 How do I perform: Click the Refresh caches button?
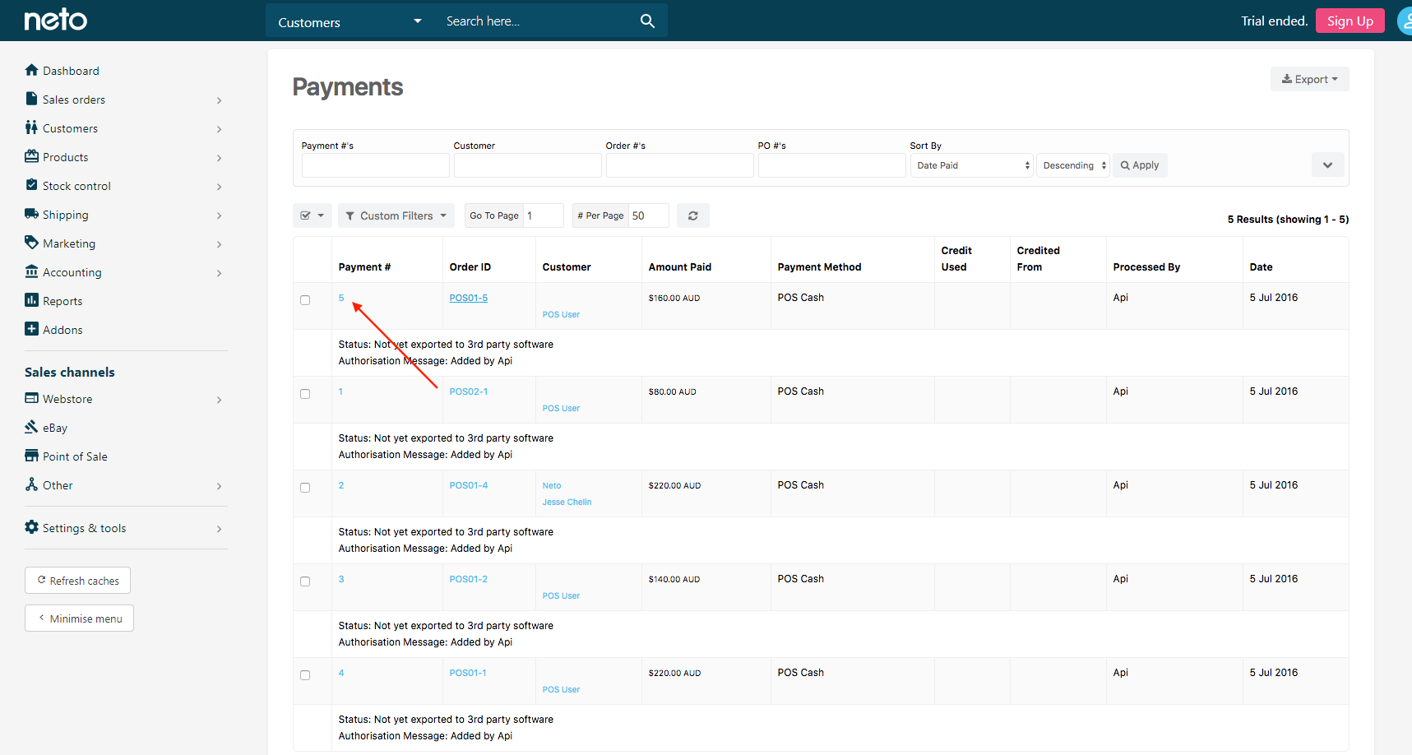coord(77,581)
